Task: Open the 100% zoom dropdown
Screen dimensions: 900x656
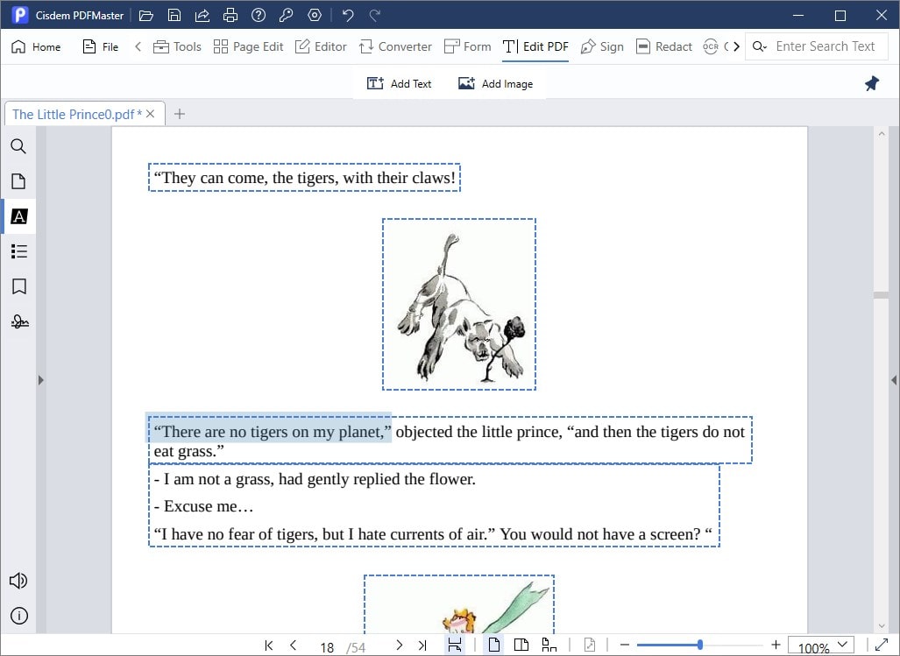Action: pos(821,645)
